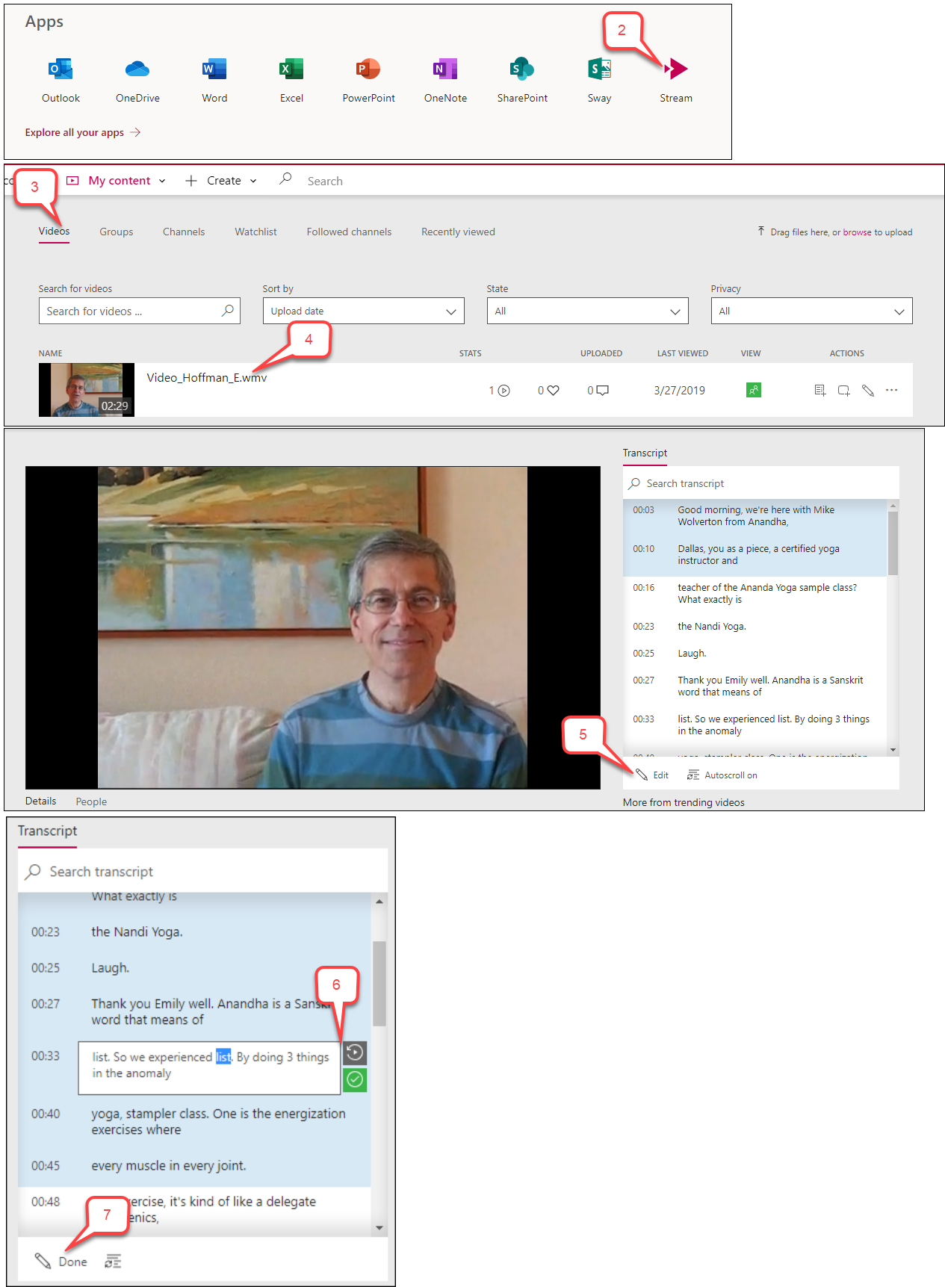This screenshot has height=1287, width=945.
Task: Open the People tab below the video
Action: [91, 801]
